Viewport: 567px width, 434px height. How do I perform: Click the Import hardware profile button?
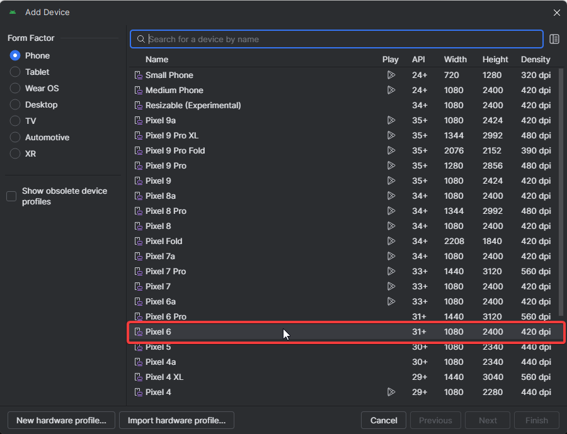tap(176, 420)
